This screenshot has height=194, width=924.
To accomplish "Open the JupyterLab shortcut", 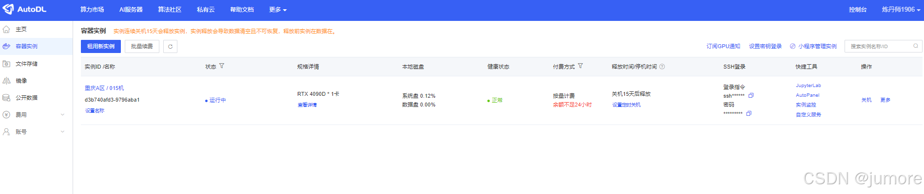I will [808, 86].
